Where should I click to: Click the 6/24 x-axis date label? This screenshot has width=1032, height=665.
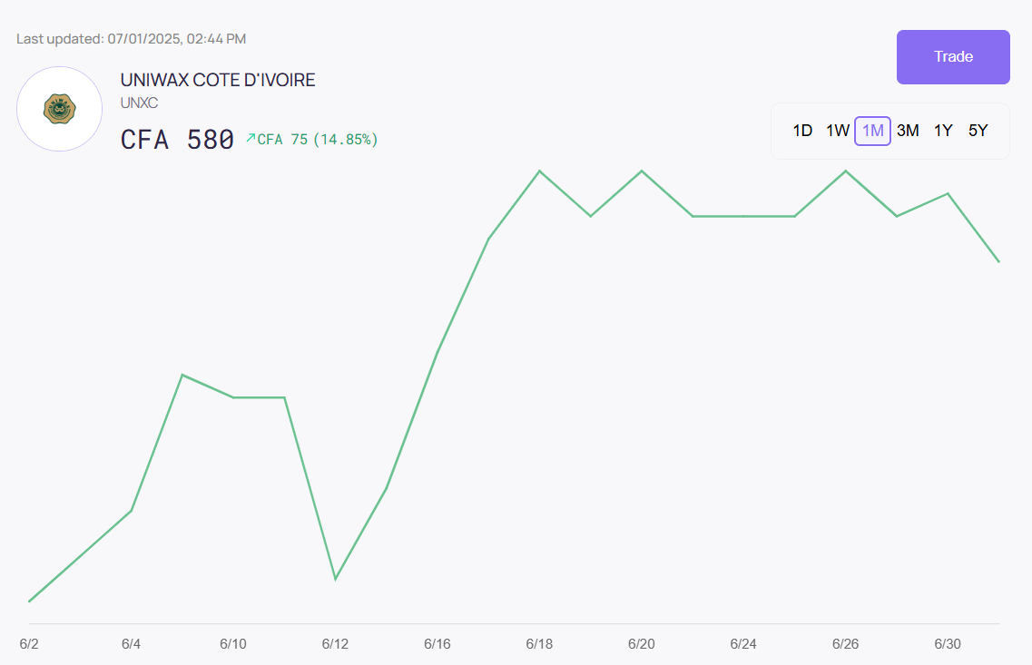(x=743, y=643)
